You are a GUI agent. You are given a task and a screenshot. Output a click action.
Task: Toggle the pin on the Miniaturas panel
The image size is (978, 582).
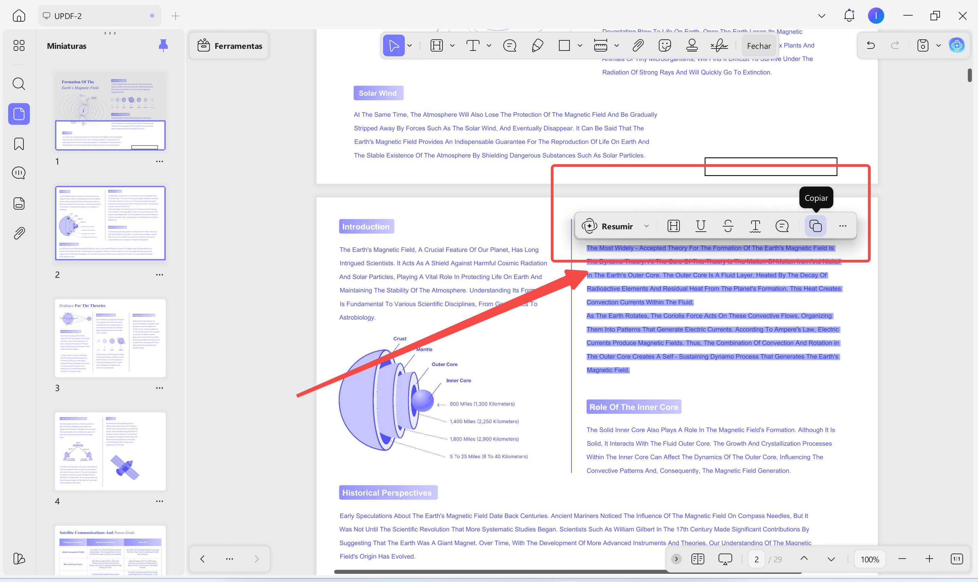(163, 45)
